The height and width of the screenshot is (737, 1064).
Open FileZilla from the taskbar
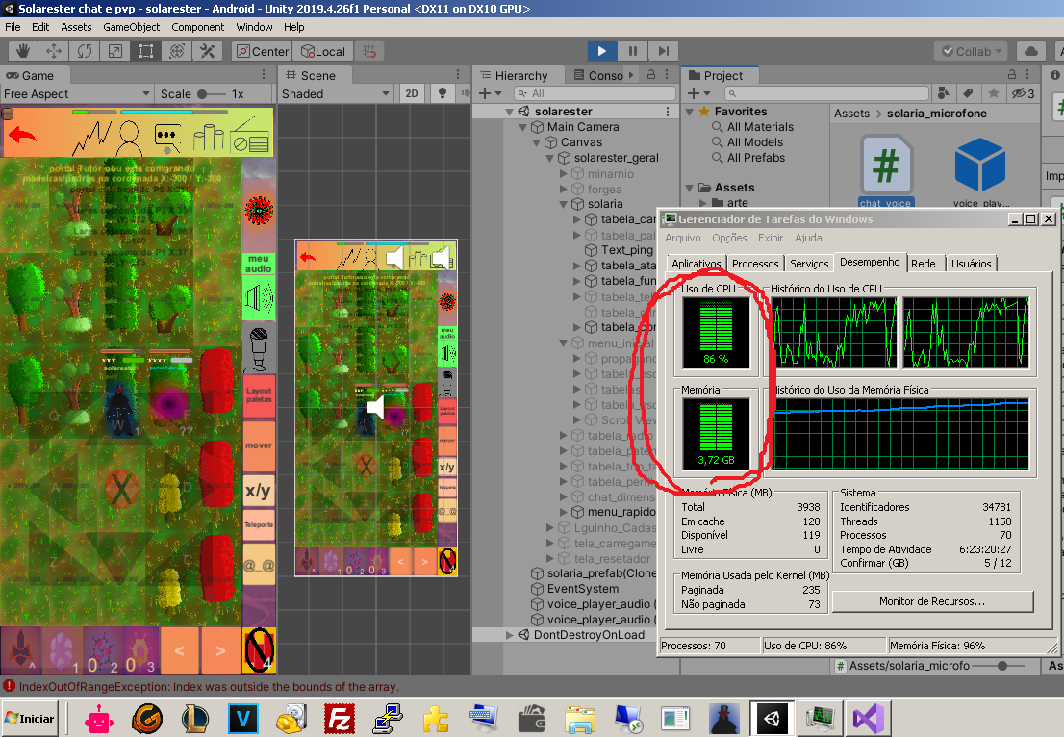[338, 718]
